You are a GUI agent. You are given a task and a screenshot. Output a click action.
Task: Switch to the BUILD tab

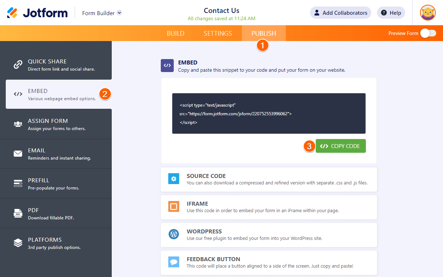176,33
